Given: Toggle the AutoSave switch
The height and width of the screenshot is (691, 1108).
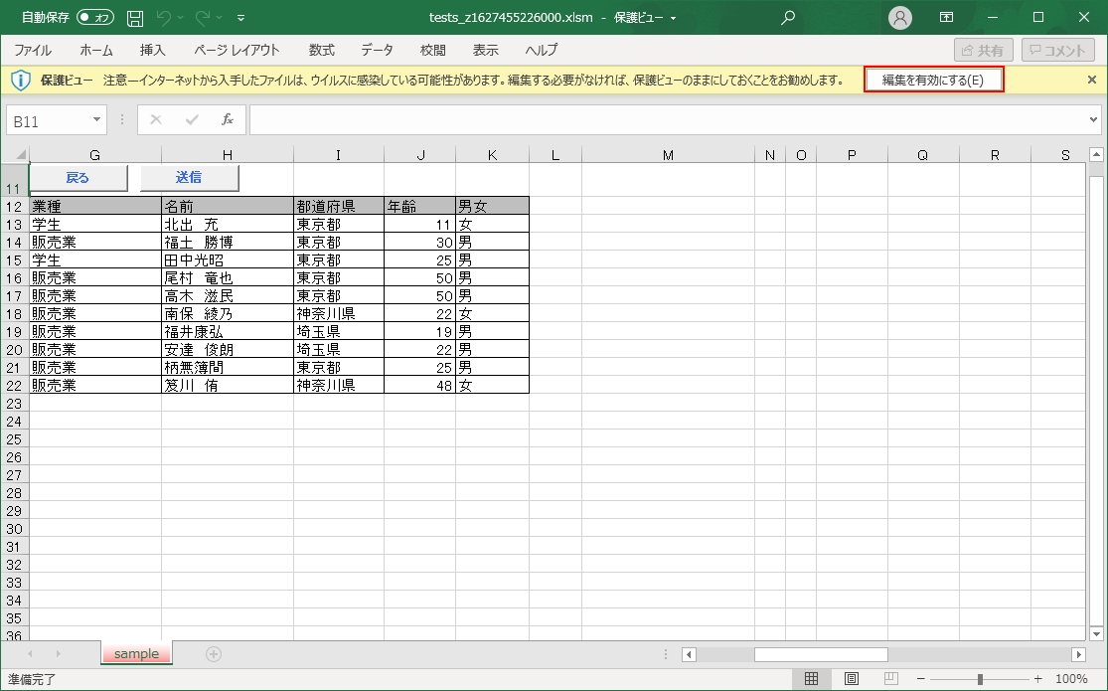Looking at the screenshot, I should pos(95,18).
